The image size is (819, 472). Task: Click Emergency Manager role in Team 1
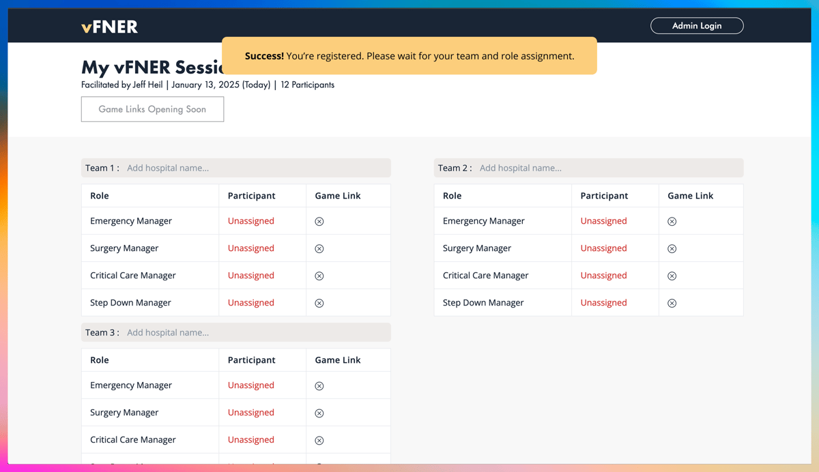point(131,221)
